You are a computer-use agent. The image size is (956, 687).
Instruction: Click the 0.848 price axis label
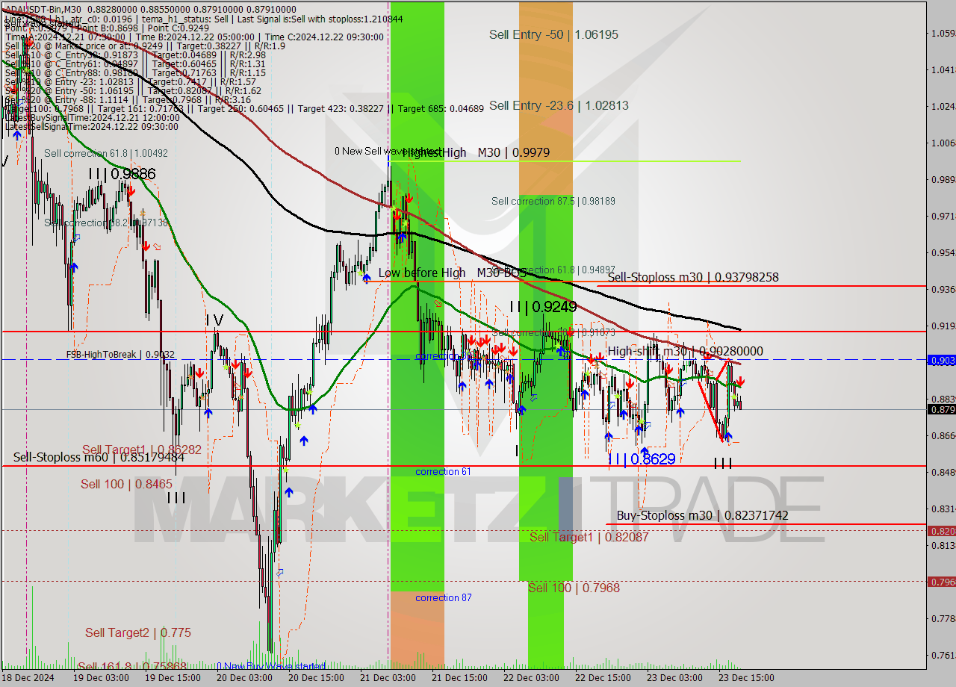pyautogui.click(x=943, y=472)
